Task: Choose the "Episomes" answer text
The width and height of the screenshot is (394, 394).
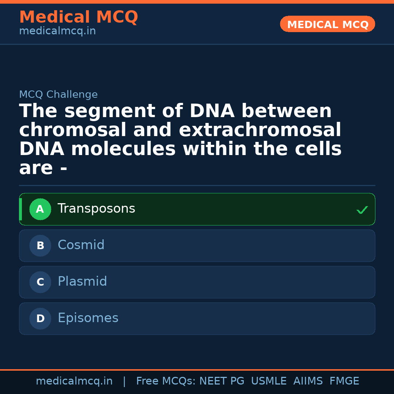Action: pos(88,318)
